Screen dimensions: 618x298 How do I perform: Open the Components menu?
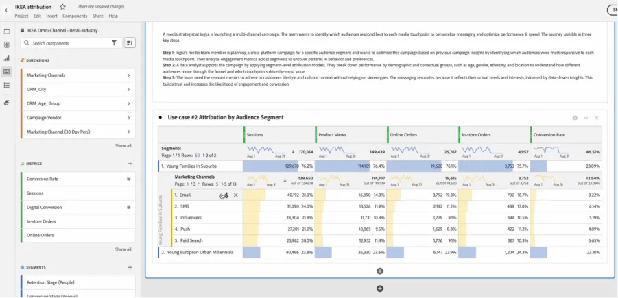pos(75,16)
